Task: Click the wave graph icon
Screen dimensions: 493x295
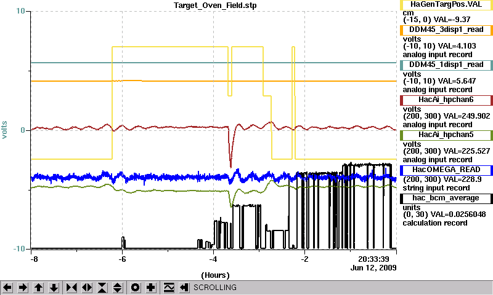Action: coord(169,287)
